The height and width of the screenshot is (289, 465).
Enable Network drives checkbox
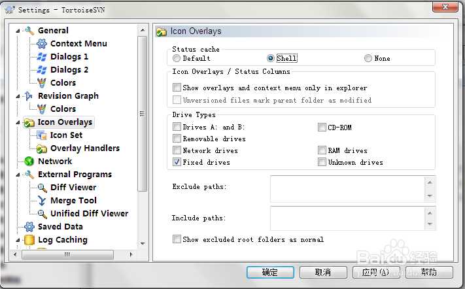[x=177, y=150]
